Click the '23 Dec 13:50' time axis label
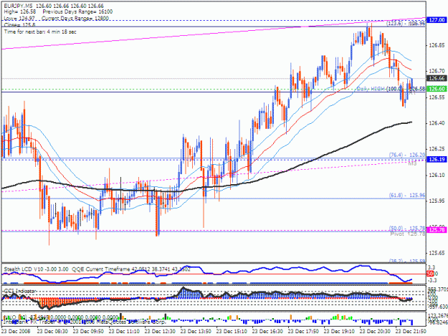 (196, 332)
